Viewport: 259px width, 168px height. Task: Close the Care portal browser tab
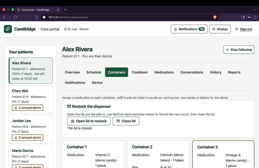58,10
